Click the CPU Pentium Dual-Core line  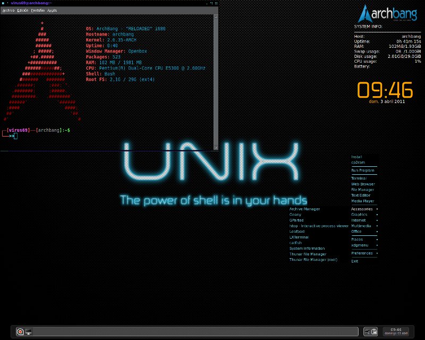tap(146, 68)
